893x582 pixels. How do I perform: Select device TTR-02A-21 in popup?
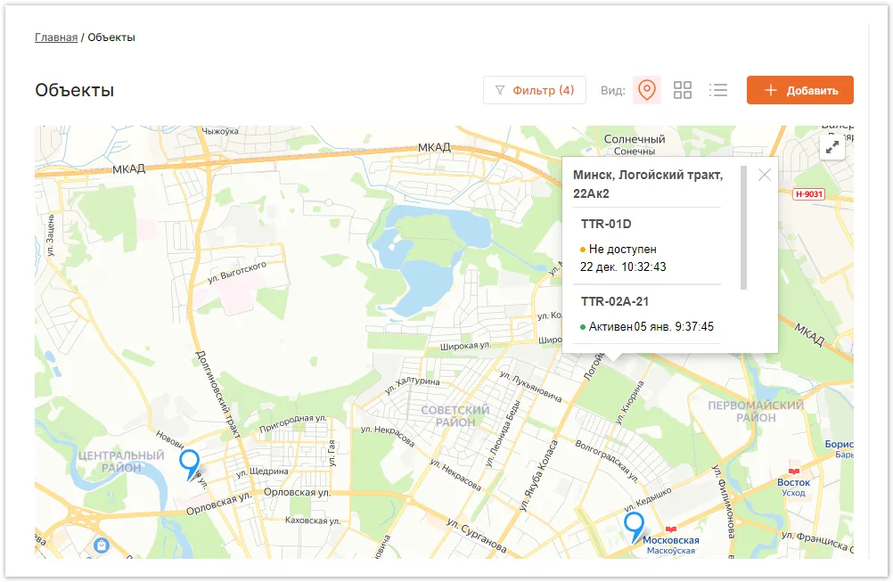(x=615, y=301)
